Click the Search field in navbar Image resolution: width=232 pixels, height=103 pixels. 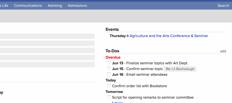pos(223,6)
